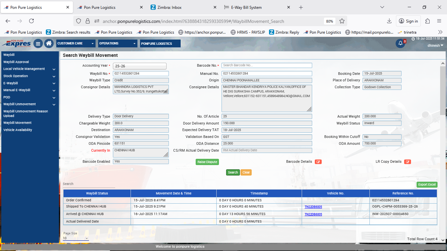Click the Barcode No. search field
Image resolution: width=447 pixels, height=251 pixels.
coord(266,65)
